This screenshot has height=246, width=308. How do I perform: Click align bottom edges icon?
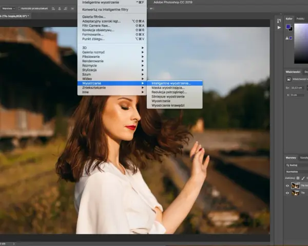pos(66,9)
